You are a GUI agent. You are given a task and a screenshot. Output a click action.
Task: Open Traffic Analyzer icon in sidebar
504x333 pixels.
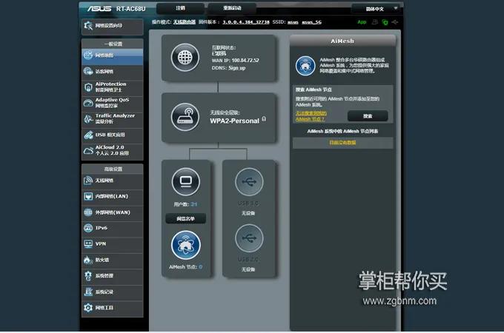coord(88,118)
